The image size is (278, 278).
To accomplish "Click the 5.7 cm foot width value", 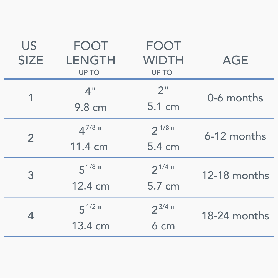I will tap(163, 186).
